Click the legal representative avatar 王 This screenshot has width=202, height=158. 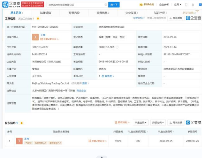pyautogui.click(x=36, y=37)
